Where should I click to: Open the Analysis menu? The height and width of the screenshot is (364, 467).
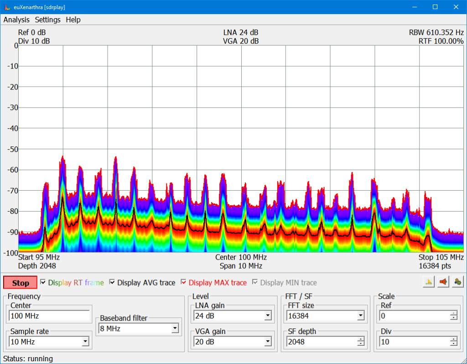click(x=16, y=20)
